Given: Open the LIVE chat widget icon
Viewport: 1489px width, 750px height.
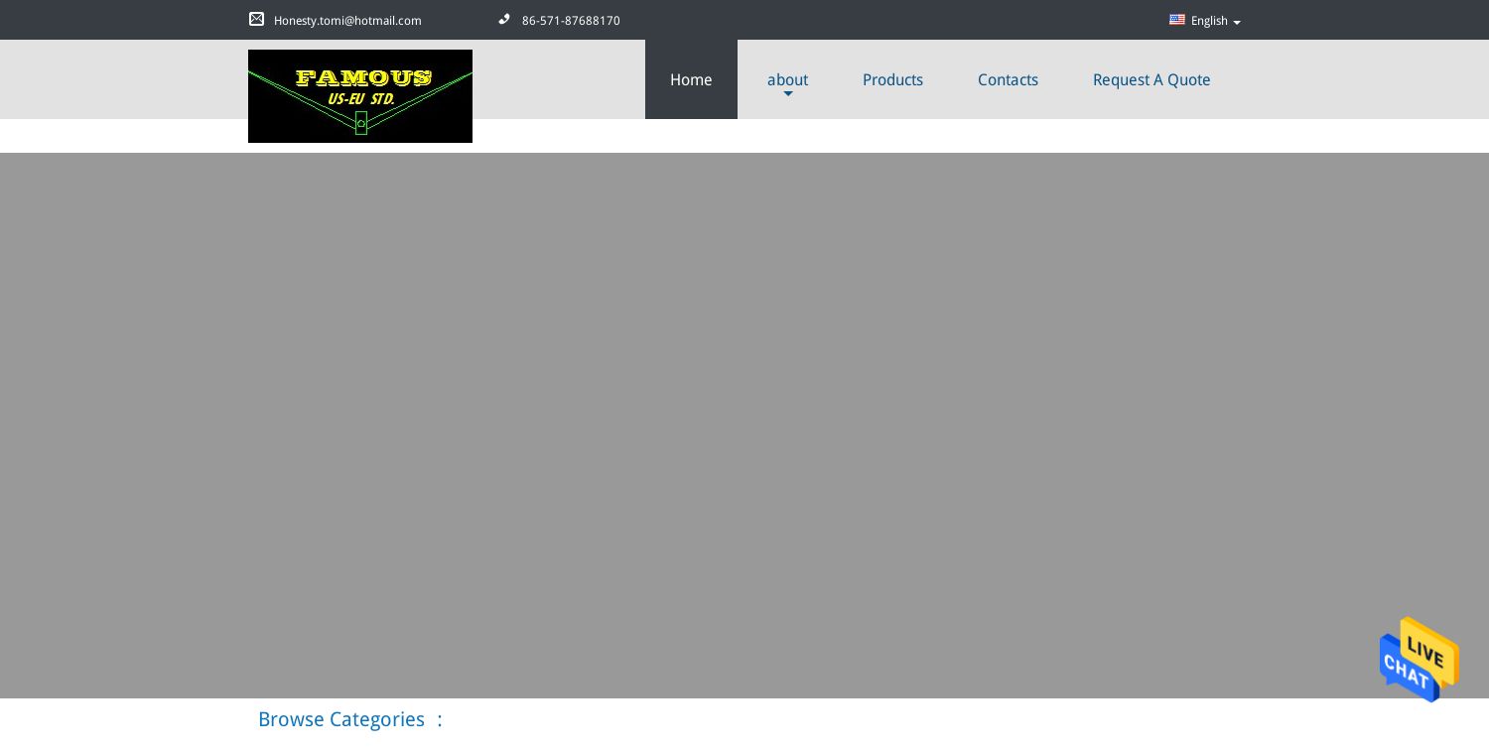Looking at the screenshot, I should [1419, 659].
